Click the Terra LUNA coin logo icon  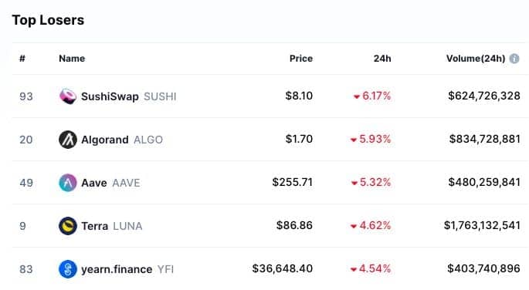[x=68, y=226]
